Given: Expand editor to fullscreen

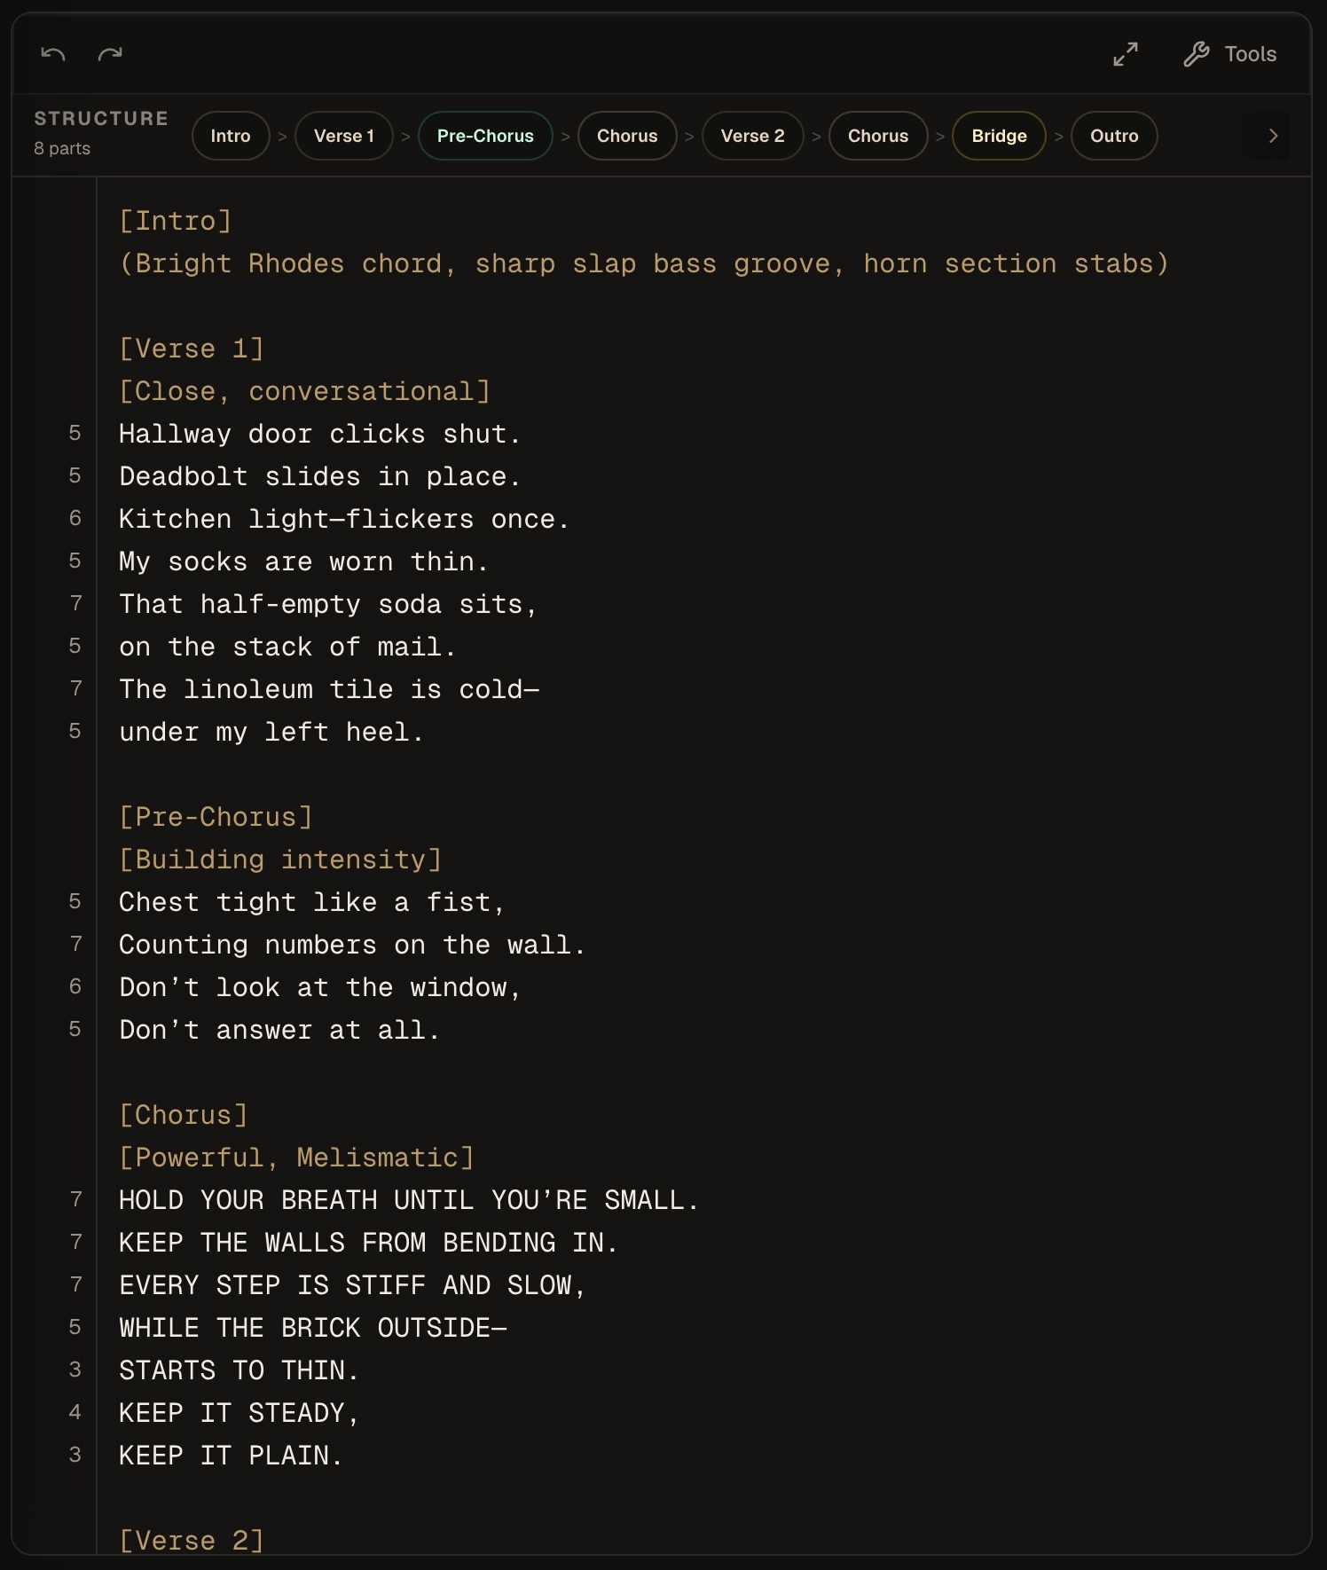Looking at the screenshot, I should (x=1126, y=54).
